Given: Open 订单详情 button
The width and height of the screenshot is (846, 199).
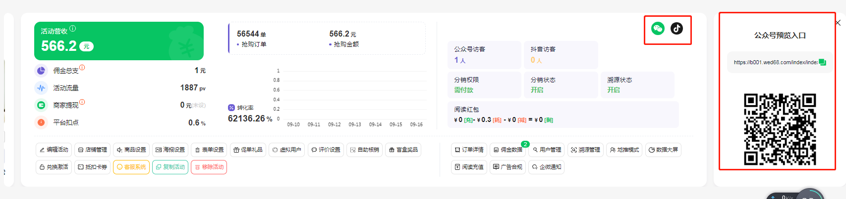Looking at the screenshot, I should [469, 150].
